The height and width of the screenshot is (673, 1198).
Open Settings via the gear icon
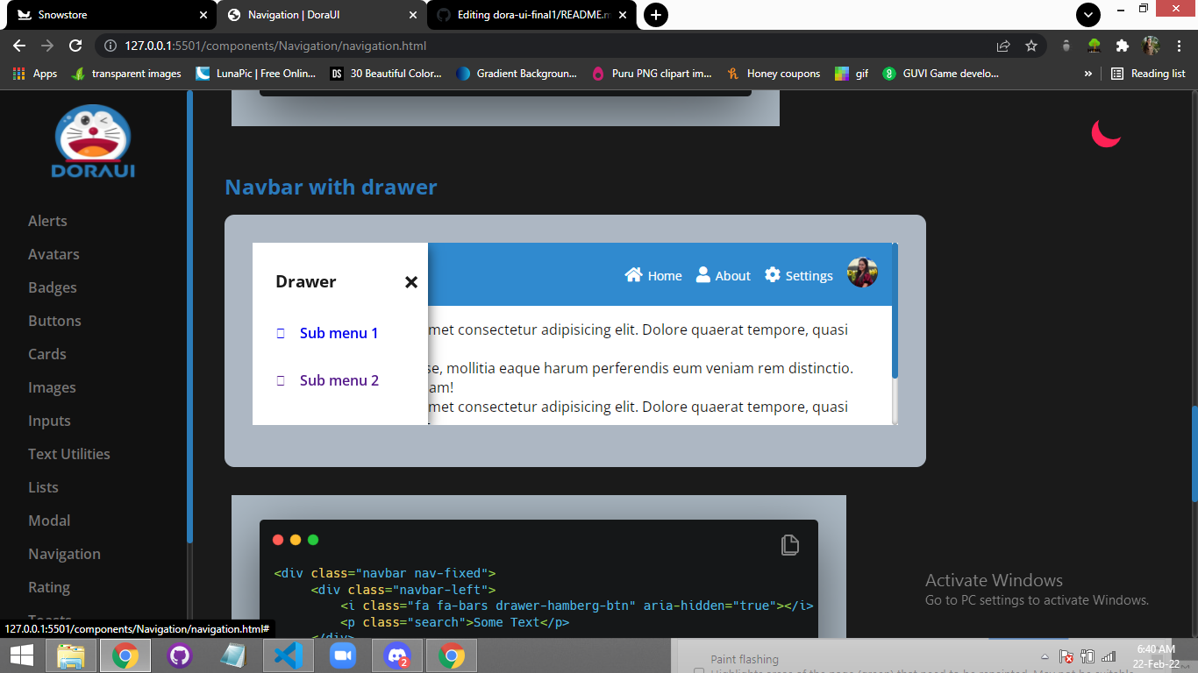coord(771,274)
